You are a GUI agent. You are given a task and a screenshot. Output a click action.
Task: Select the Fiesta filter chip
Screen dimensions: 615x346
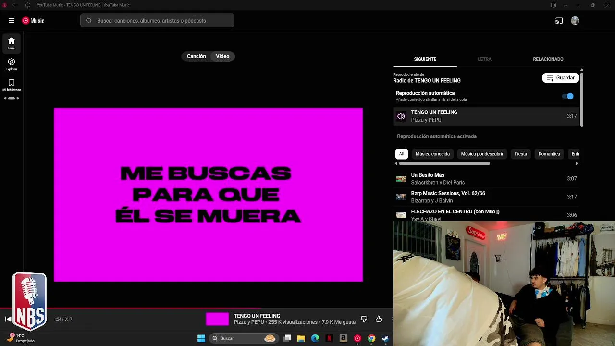[521, 154]
